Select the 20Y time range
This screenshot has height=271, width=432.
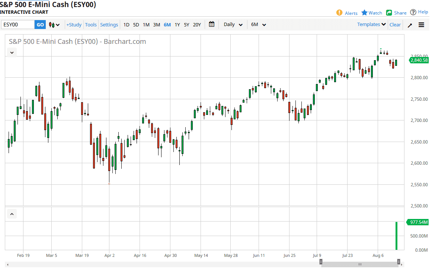pos(197,25)
